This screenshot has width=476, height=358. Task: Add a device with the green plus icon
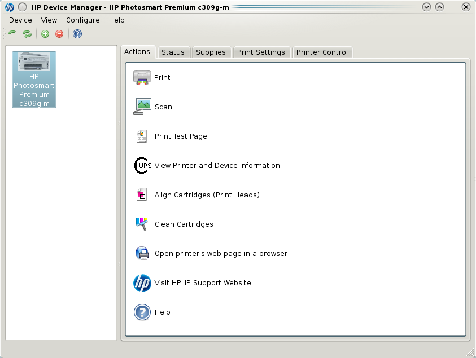[x=45, y=34]
